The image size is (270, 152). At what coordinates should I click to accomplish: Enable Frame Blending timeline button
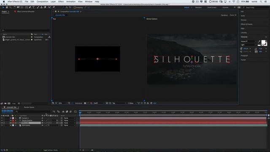click(67, 111)
